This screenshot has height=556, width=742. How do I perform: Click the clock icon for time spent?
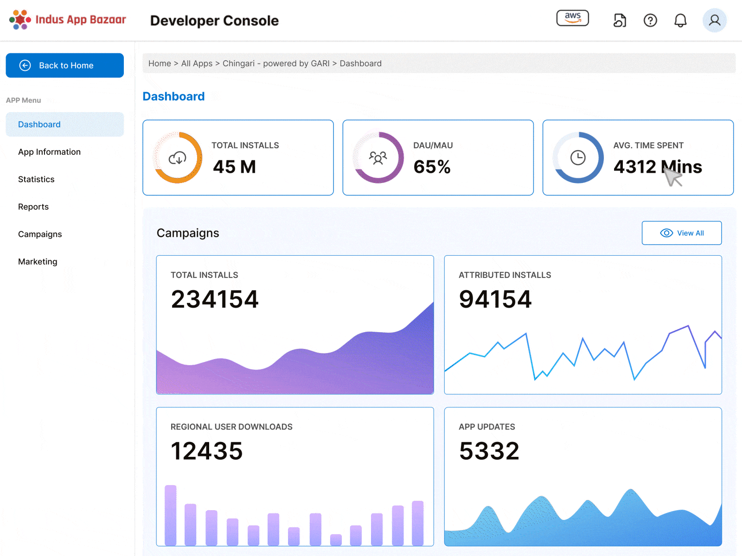(578, 158)
